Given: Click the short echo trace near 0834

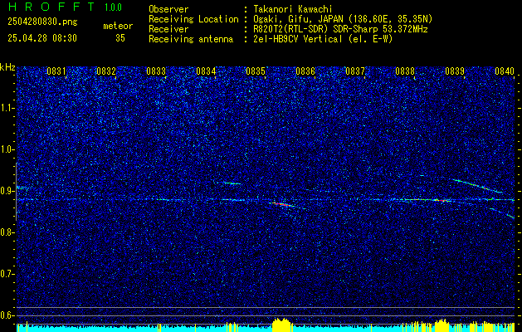Looking at the screenshot, I should pyautogui.click(x=232, y=183).
